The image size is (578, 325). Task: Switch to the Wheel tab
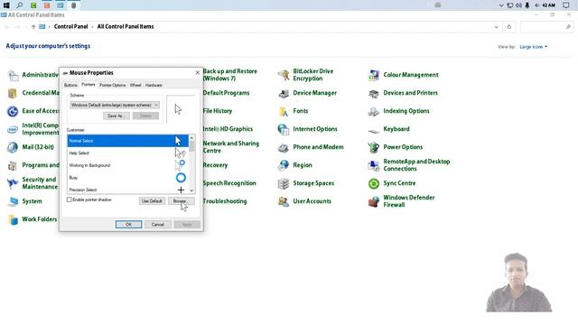(135, 85)
